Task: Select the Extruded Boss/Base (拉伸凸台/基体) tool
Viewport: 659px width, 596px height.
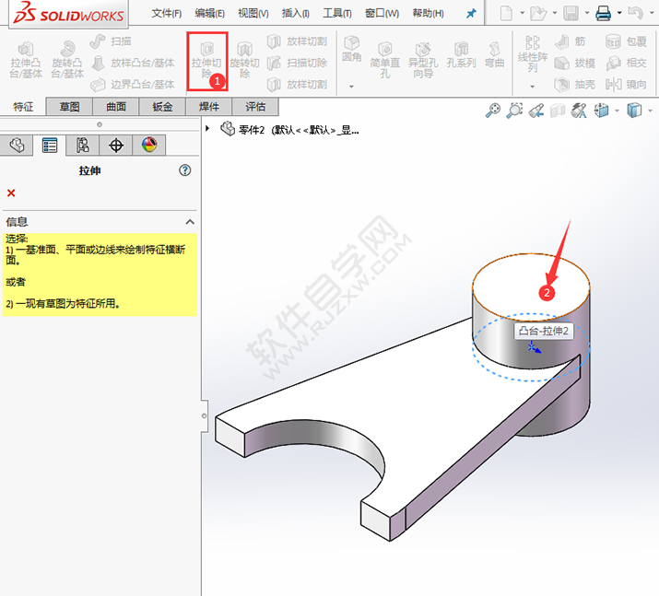Action: tap(26, 60)
